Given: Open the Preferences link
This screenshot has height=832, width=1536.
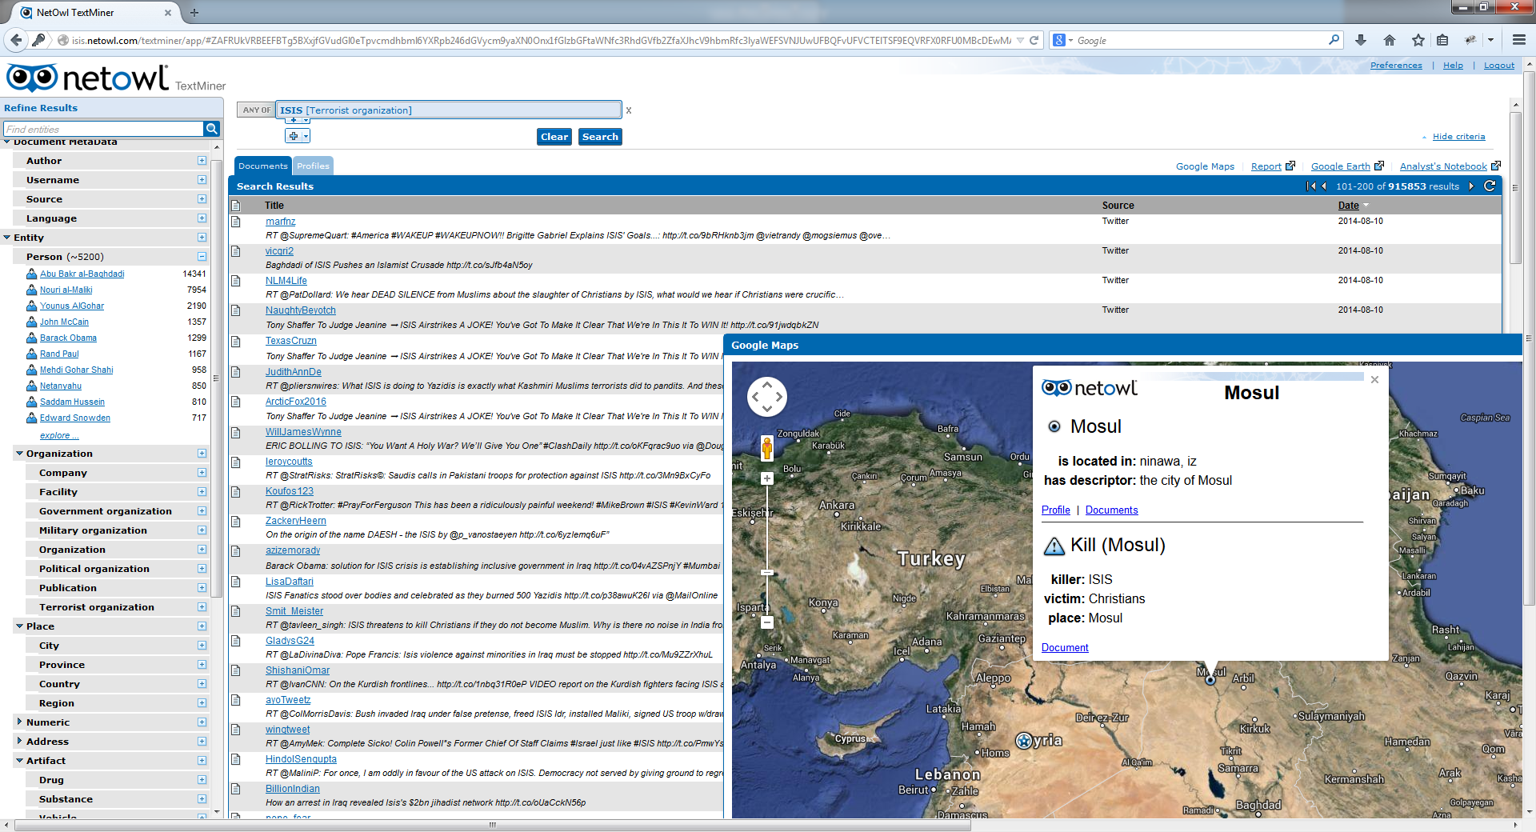Looking at the screenshot, I should point(1396,66).
